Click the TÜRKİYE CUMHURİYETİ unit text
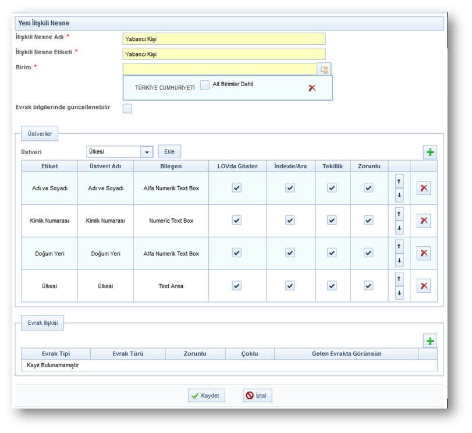Screen dimensions: 472x433 pos(165,88)
